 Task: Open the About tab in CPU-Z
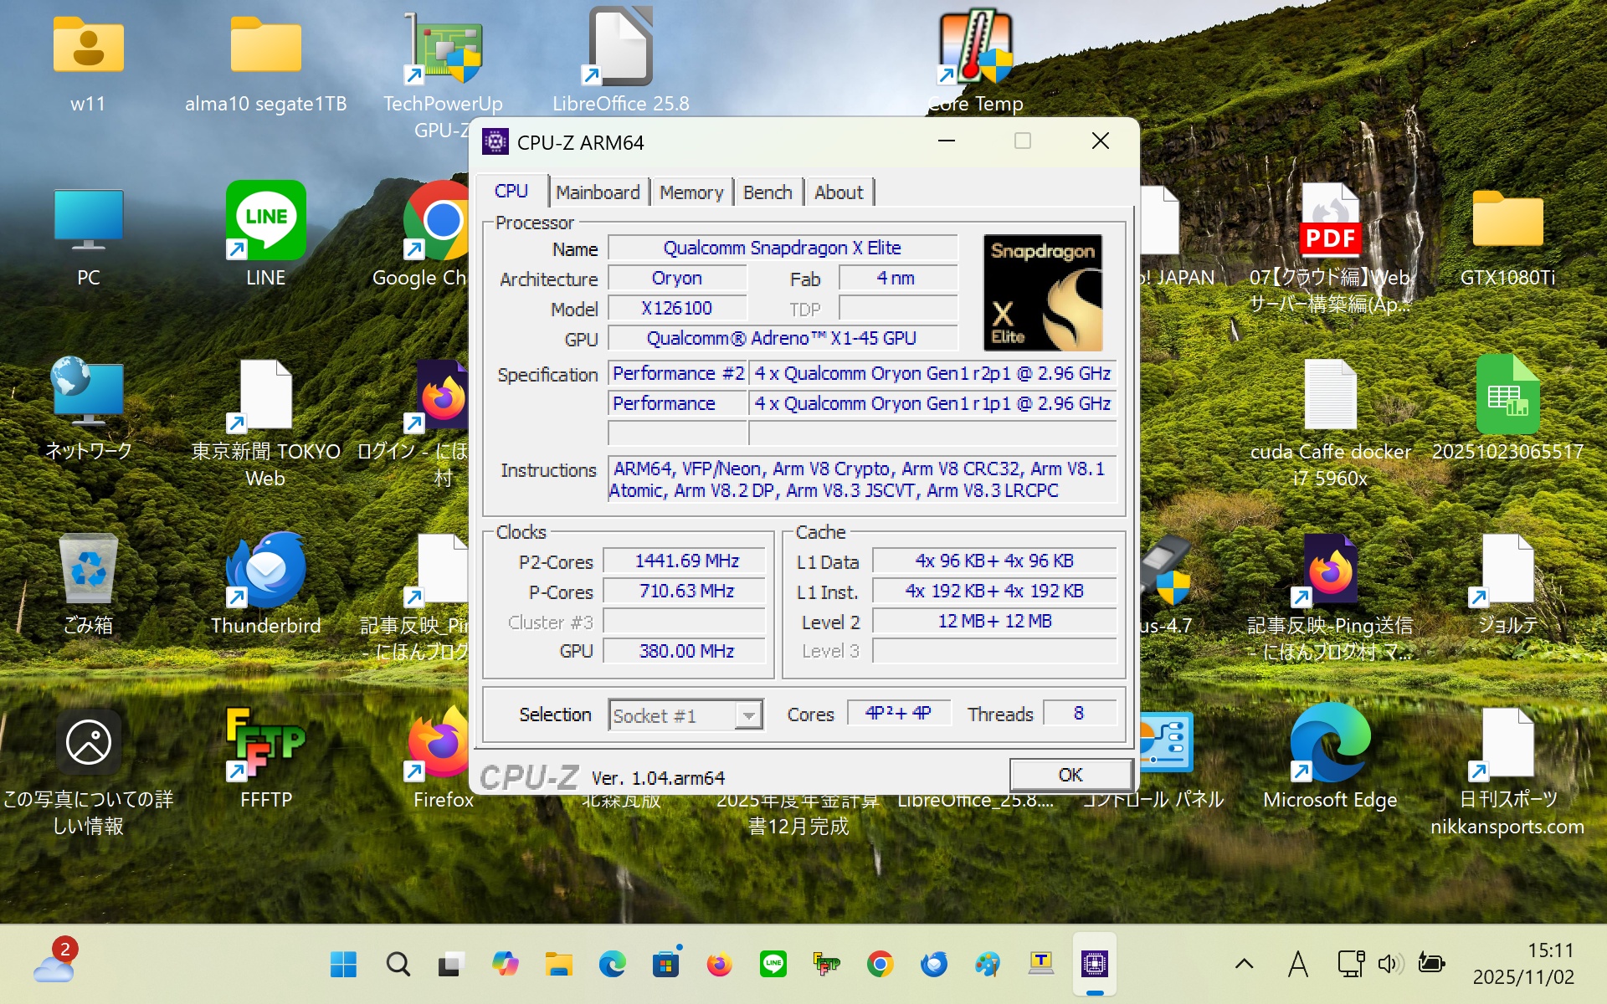839,192
